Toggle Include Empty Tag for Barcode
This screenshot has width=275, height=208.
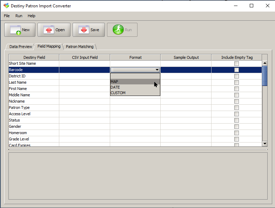click(236, 70)
